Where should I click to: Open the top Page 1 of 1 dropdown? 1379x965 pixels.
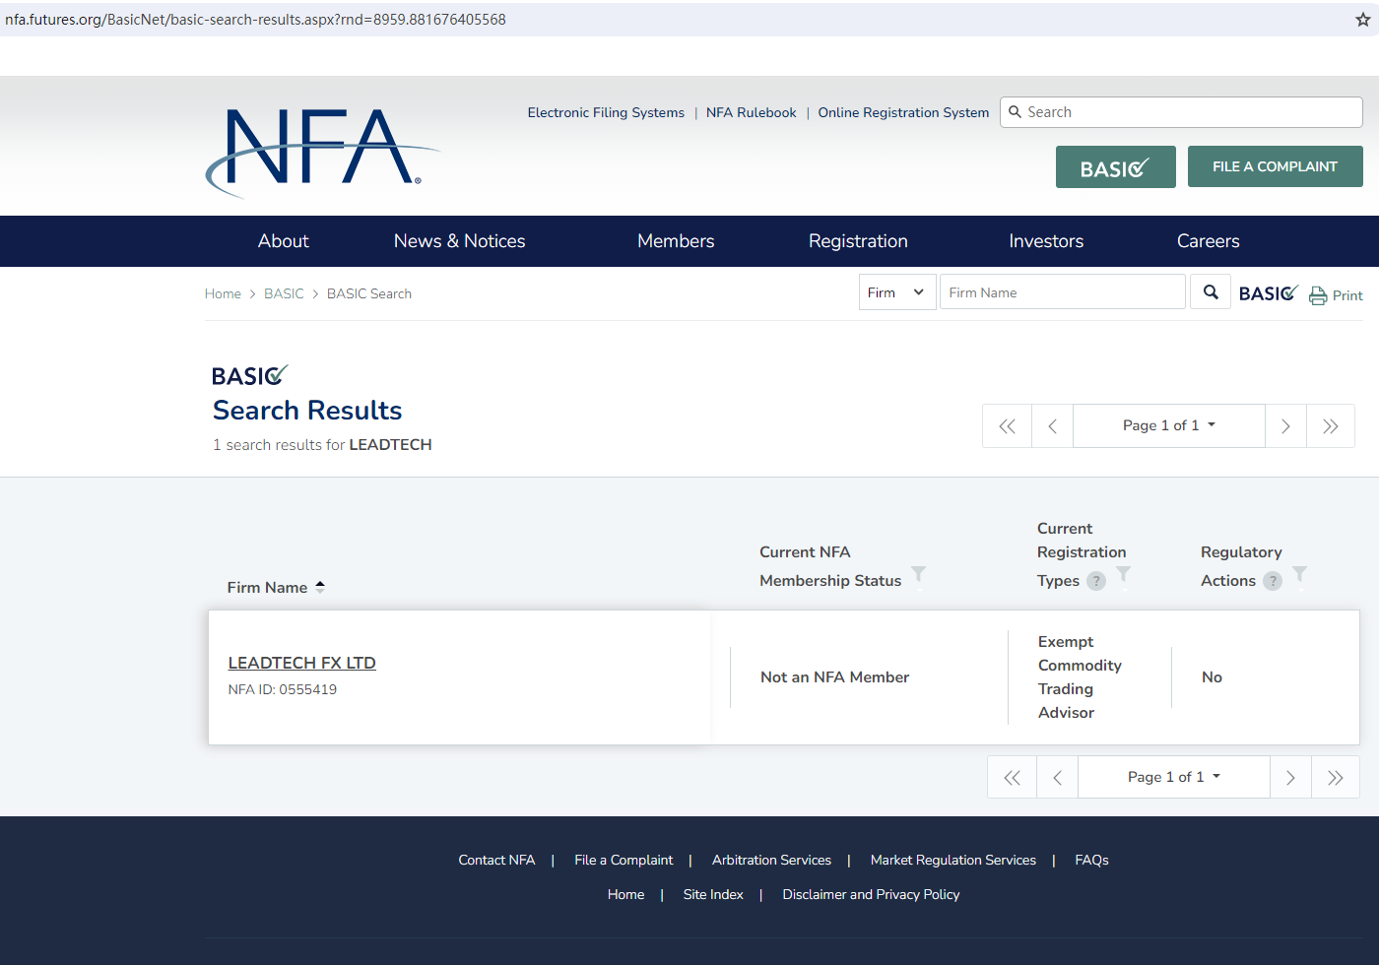(x=1168, y=425)
